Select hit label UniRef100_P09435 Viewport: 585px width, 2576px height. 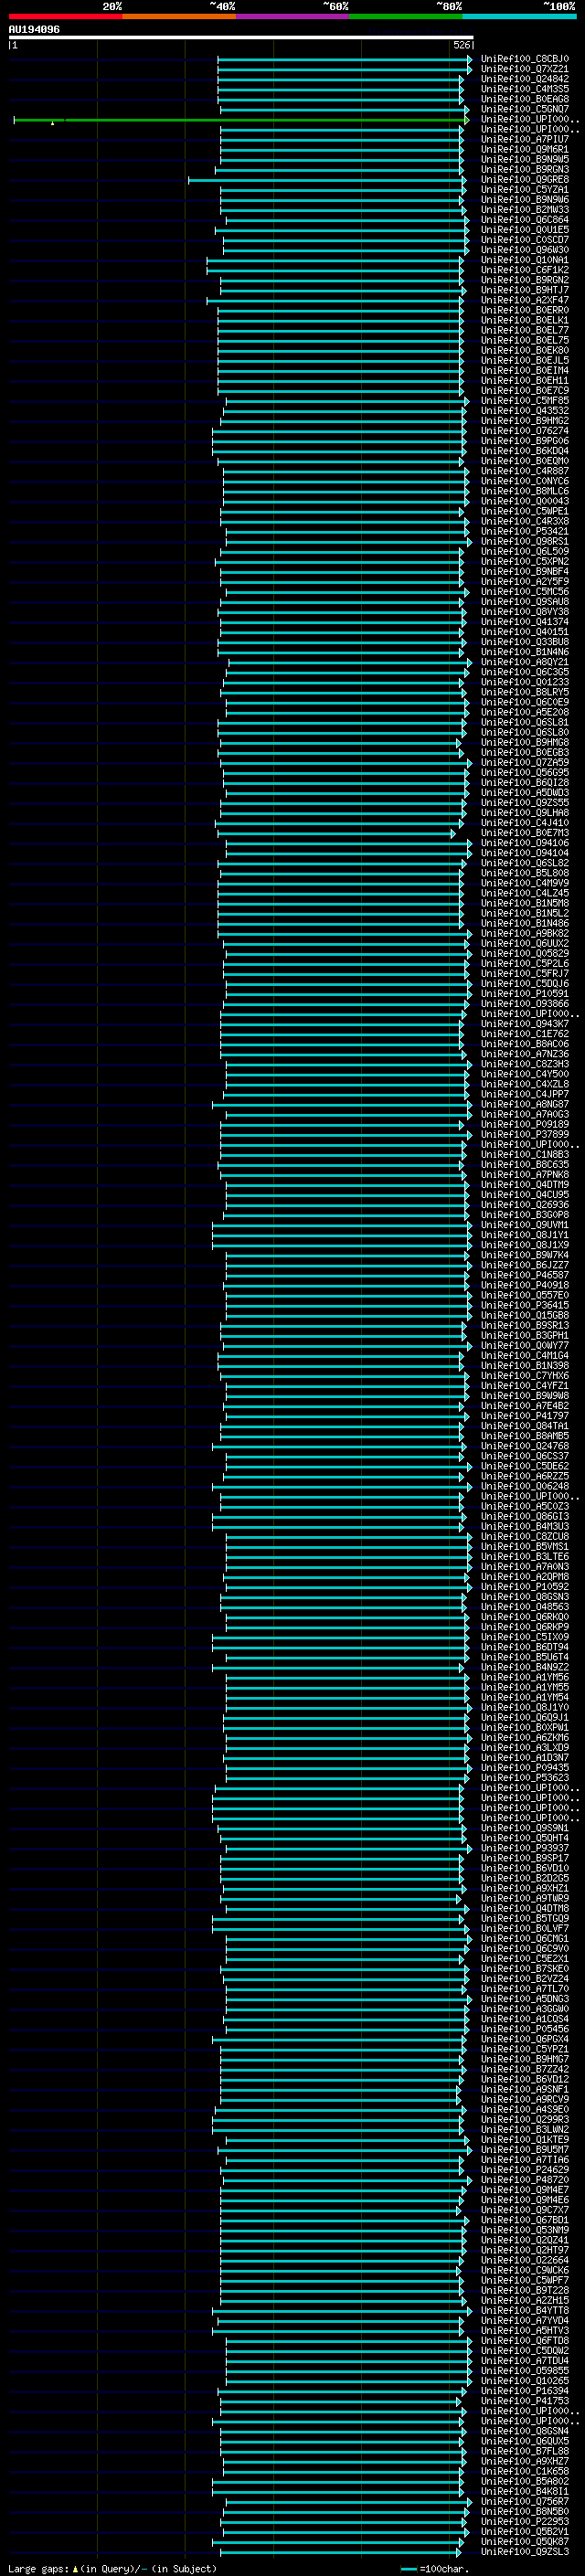coord(524,1768)
